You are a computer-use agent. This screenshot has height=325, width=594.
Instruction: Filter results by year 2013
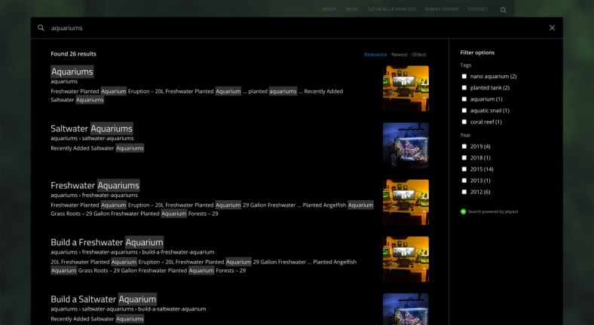point(464,181)
